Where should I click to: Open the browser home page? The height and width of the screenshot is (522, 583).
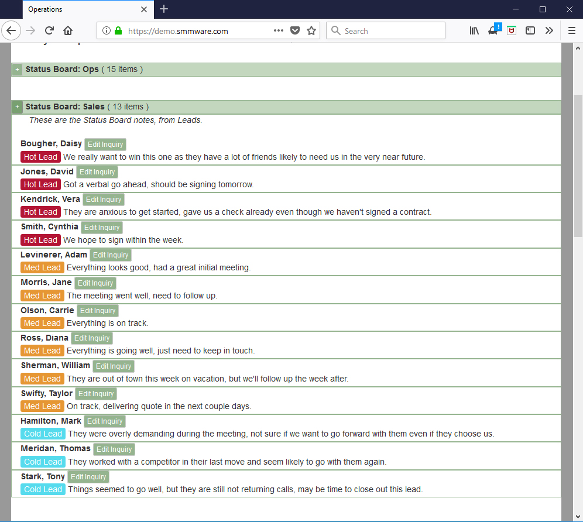coord(68,30)
